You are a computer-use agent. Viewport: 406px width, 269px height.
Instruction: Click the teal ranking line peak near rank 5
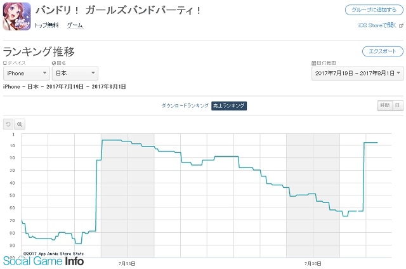tap(112, 140)
